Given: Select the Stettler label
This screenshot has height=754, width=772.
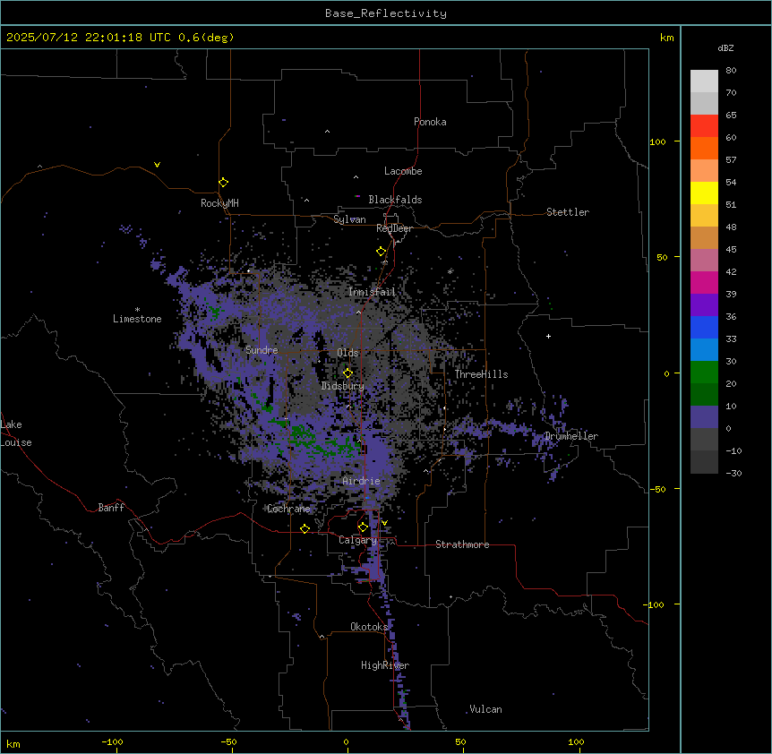Looking at the screenshot, I should pos(568,212).
